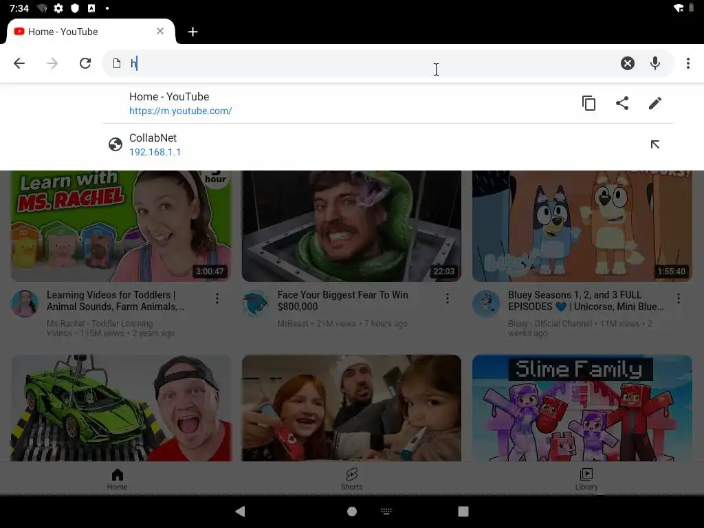This screenshot has height=528, width=704.
Task: Open Ms Rachel channel avatar
Action: 25,303
